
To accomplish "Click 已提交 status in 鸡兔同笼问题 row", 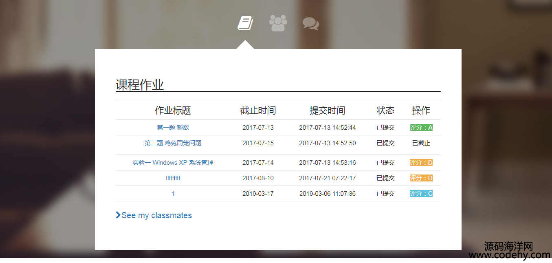I will (385, 143).
